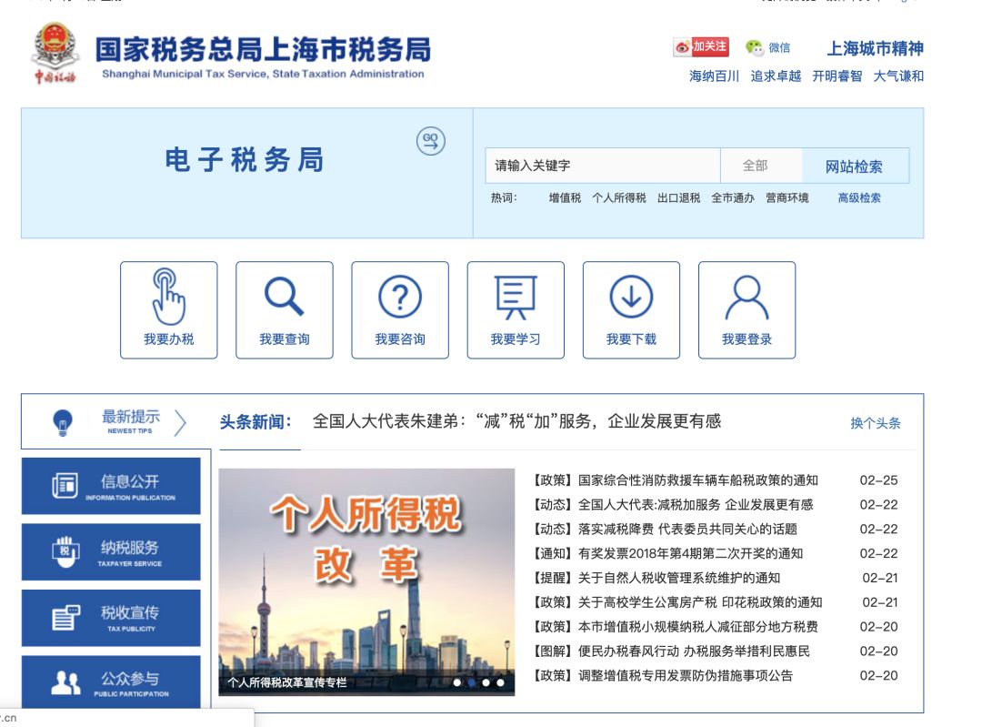This screenshot has height=727, width=982.
Task: Click the GO arrow beside 电子税务局
Action: coord(429,141)
